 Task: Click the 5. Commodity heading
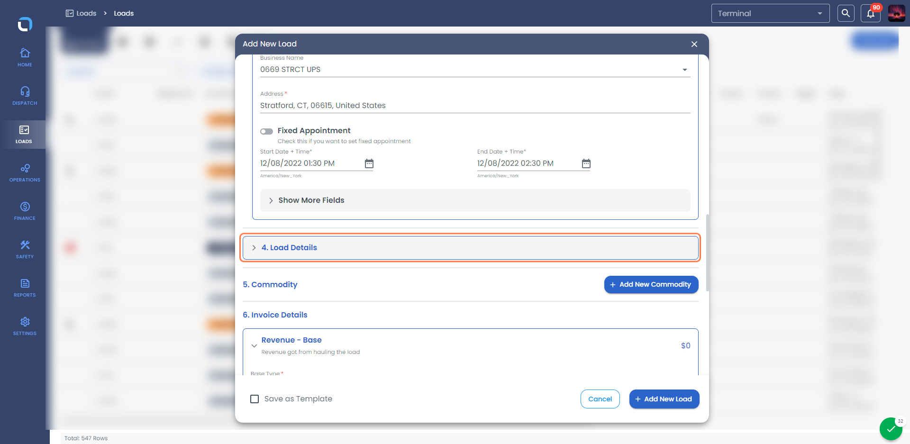pyautogui.click(x=270, y=284)
